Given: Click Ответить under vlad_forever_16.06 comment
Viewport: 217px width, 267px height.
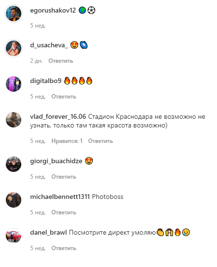Looking at the screenshot, I should (101, 141).
